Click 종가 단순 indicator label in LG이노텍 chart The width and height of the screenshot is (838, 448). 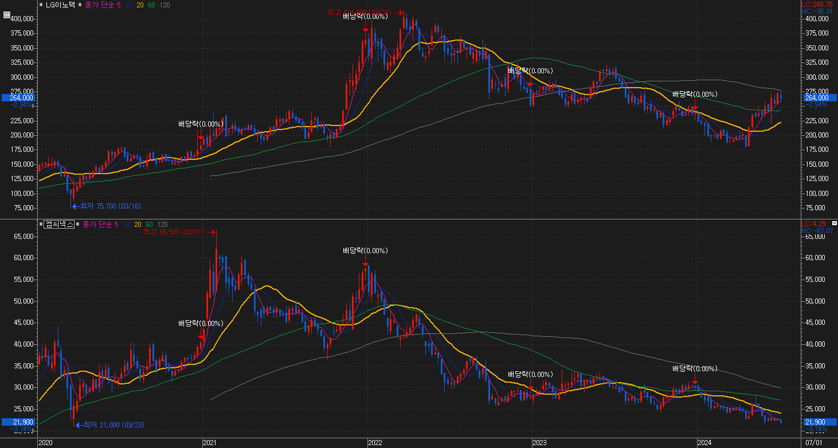[99, 5]
